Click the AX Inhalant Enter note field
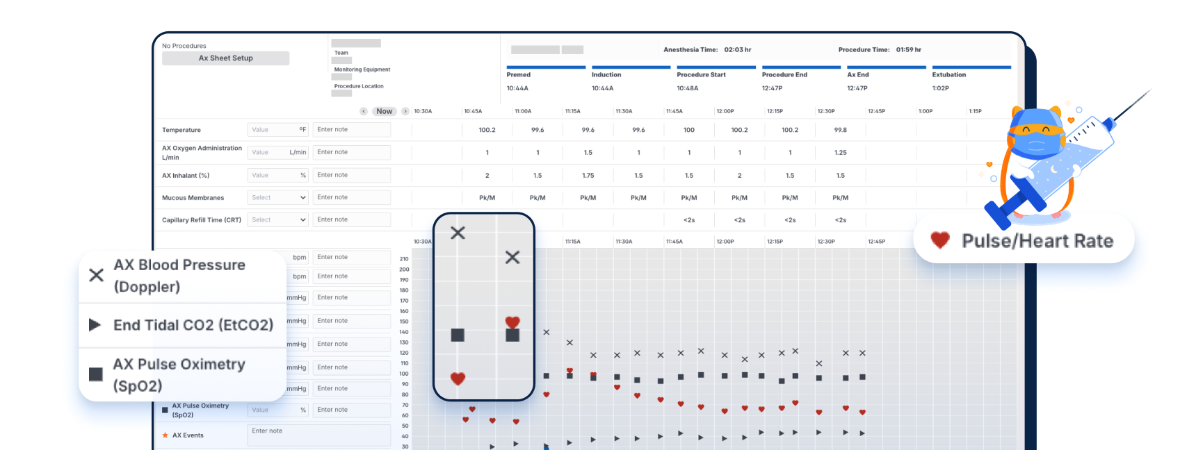This screenshot has width=1196, height=450. [352, 175]
